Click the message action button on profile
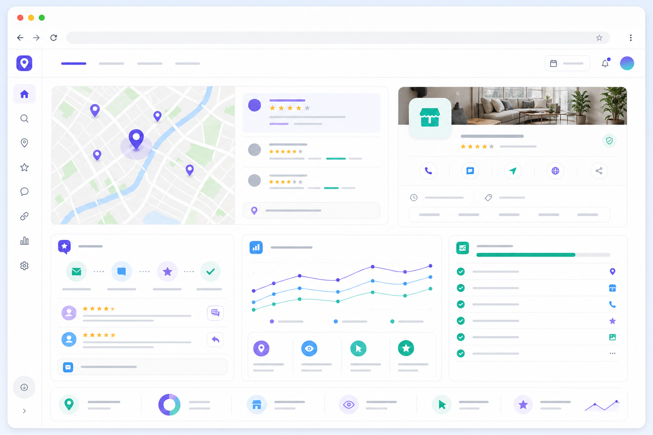Image resolution: width=653 pixels, height=435 pixels. pos(470,171)
